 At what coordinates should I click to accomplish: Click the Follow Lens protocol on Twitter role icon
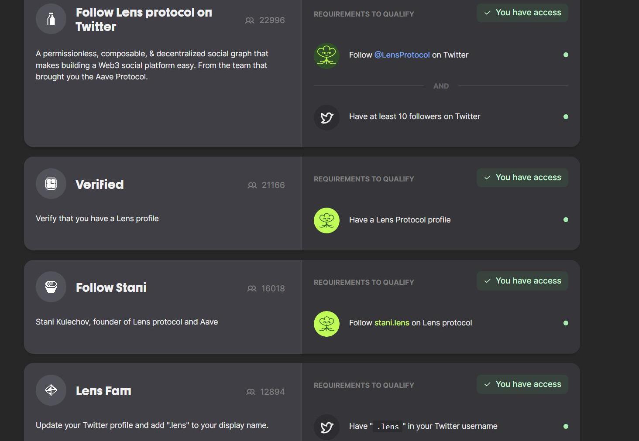click(x=51, y=19)
